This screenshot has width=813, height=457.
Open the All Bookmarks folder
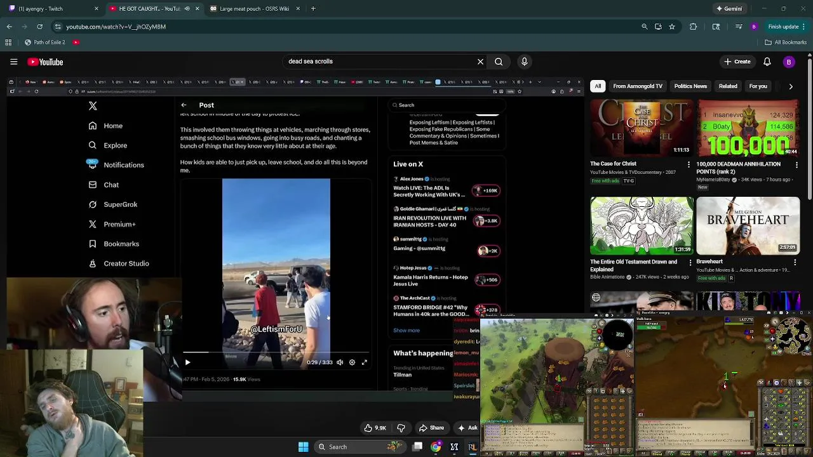point(786,42)
